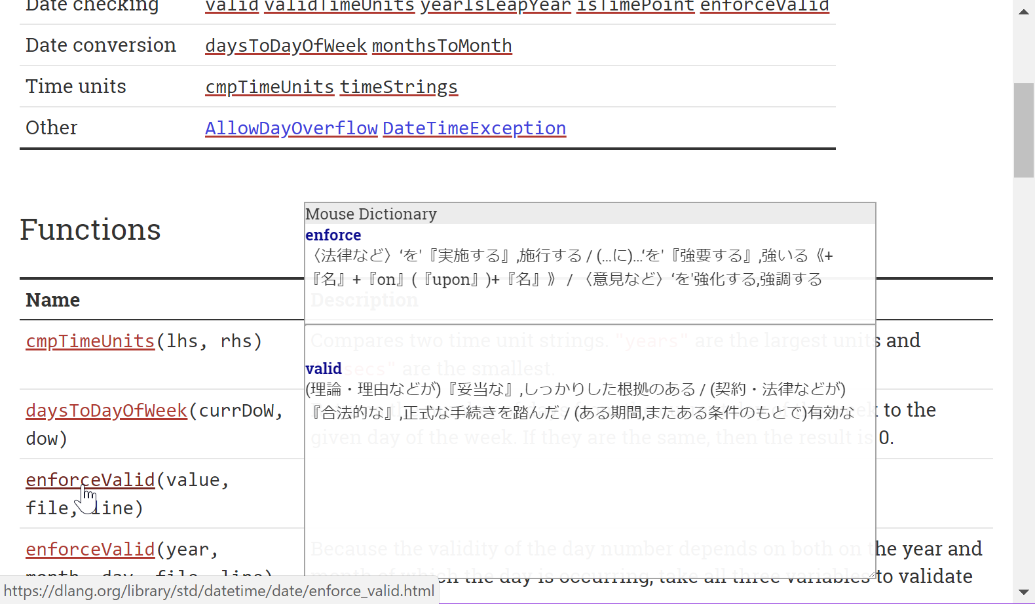The width and height of the screenshot is (1035, 604).
Task: Click the Mouse Dictionary title bar
Action: point(590,214)
